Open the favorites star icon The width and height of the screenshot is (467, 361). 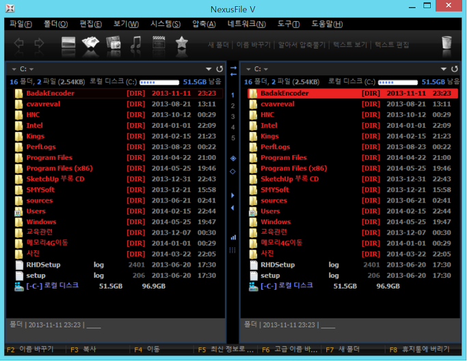[181, 42]
